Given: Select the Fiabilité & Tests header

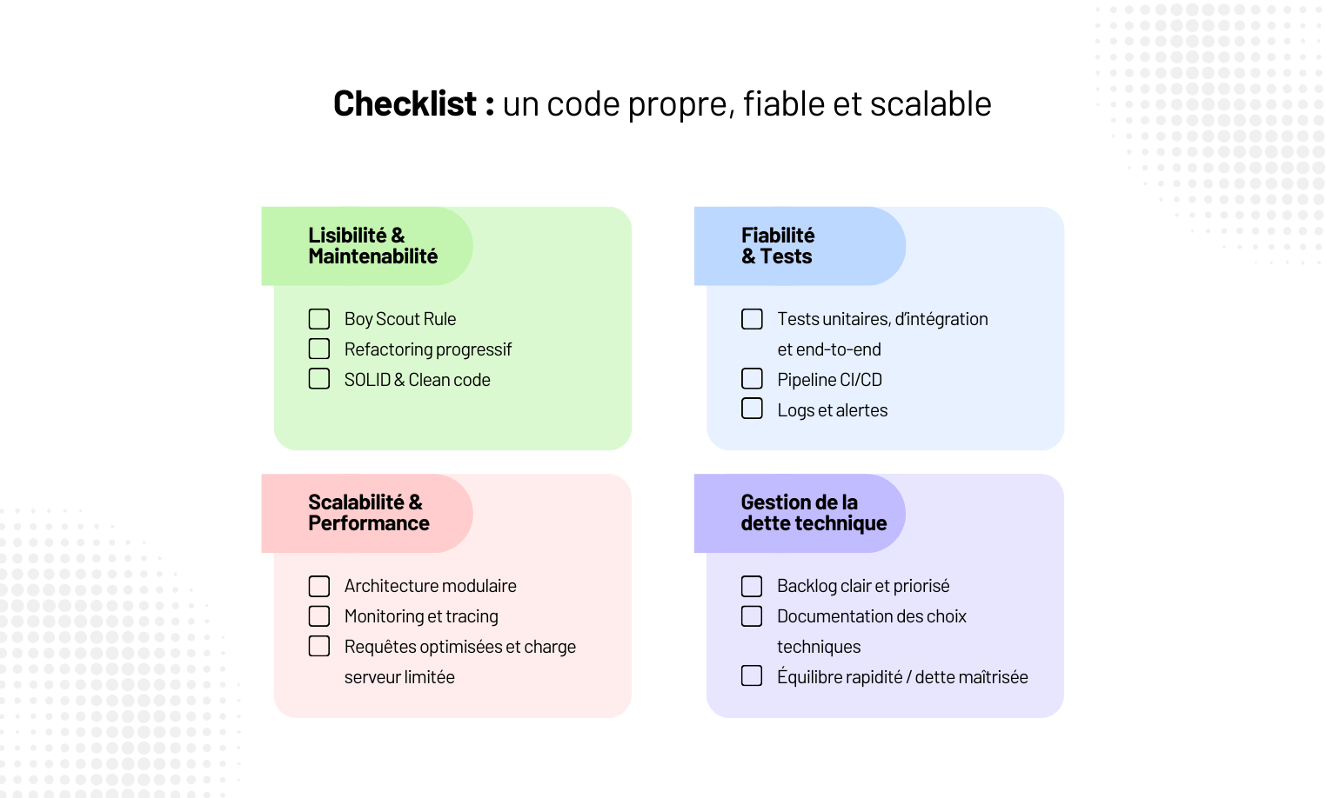Looking at the screenshot, I should 777,246.
